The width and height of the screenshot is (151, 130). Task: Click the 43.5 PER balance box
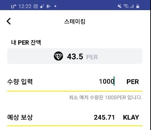75,56
